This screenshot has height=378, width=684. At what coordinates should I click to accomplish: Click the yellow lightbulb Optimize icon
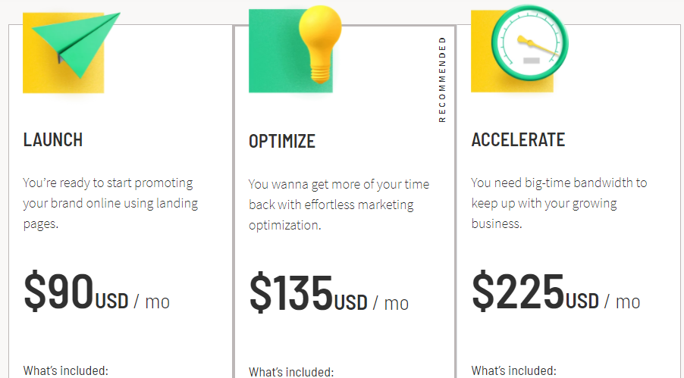pyautogui.click(x=320, y=44)
